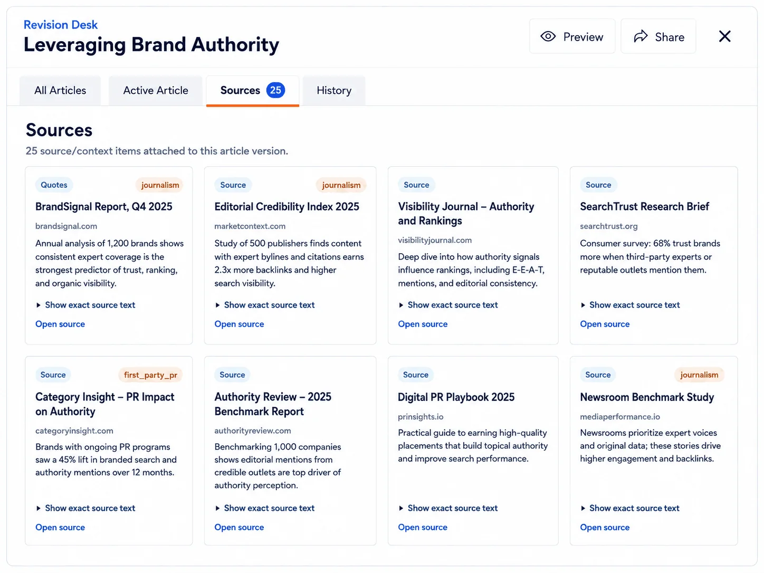The image size is (764, 573).
Task: Click first_party_pr tag on Category Insight card
Action: pyautogui.click(x=150, y=375)
